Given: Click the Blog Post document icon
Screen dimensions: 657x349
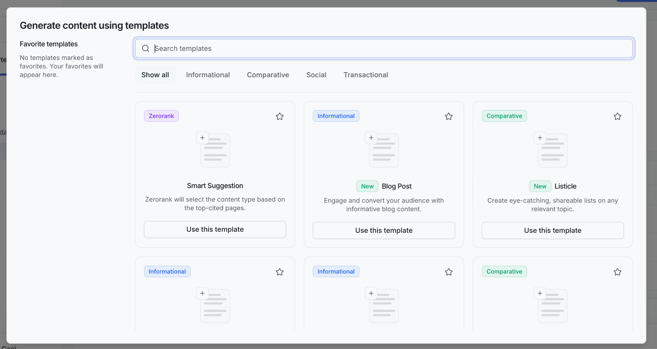Looking at the screenshot, I should 382,149.
